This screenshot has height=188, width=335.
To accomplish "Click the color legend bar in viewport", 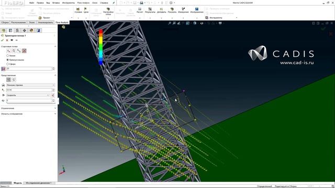I will [x=101, y=47].
